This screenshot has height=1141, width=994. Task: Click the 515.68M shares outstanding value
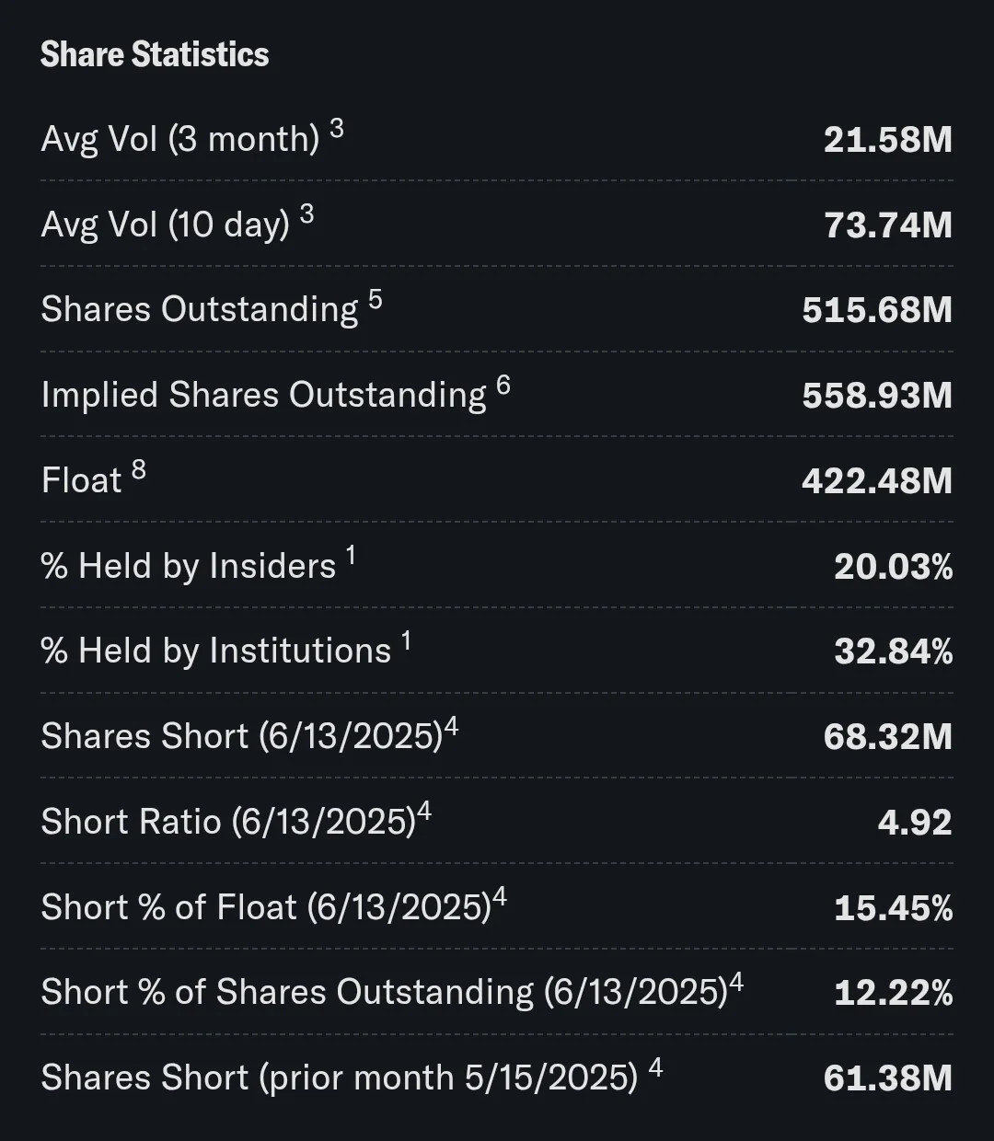coord(877,310)
